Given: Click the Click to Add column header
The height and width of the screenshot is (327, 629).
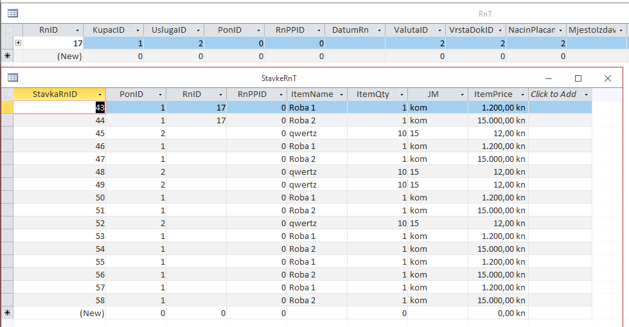Looking at the screenshot, I should pyautogui.click(x=560, y=94).
